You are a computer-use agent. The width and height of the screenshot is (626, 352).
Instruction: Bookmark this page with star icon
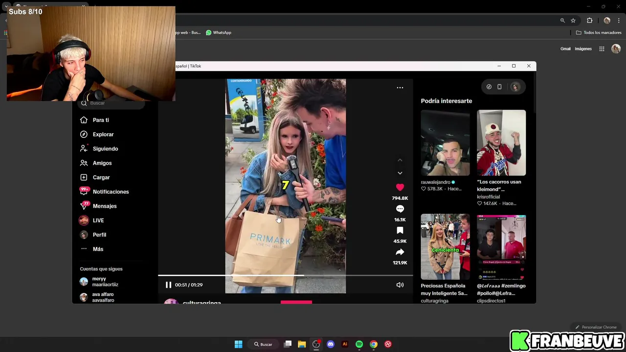[x=573, y=21]
